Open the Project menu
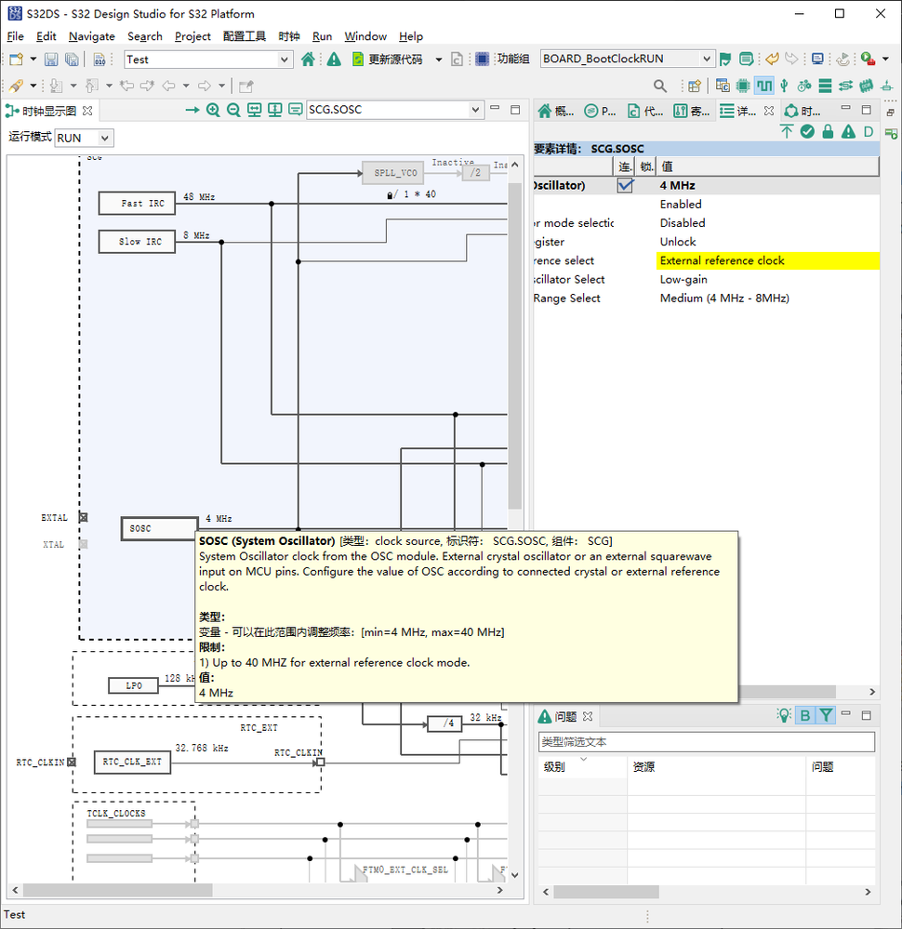This screenshot has height=929, width=902. [192, 37]
